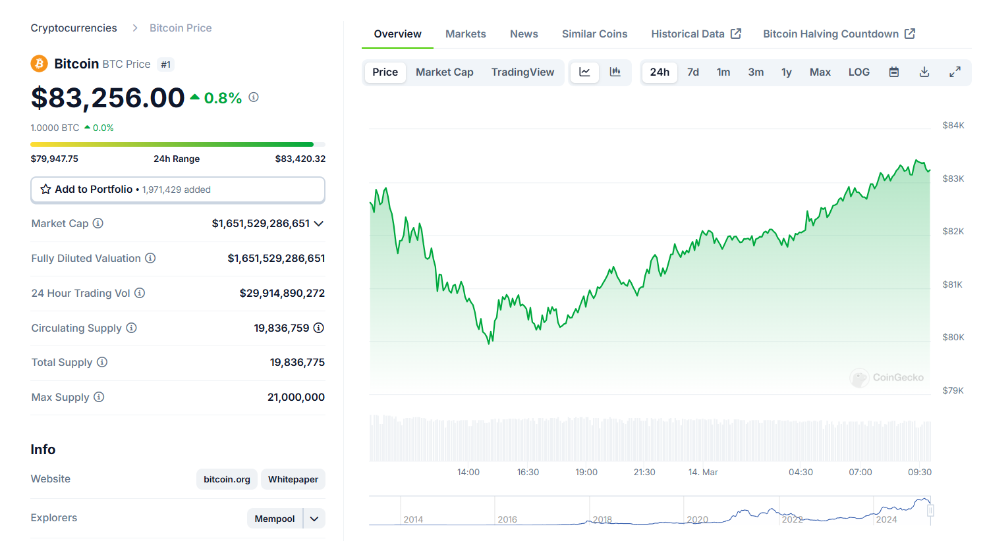Show Fully Diluted Valuation info icon
This screenshot has height=541, width=985.
(150, 258)
